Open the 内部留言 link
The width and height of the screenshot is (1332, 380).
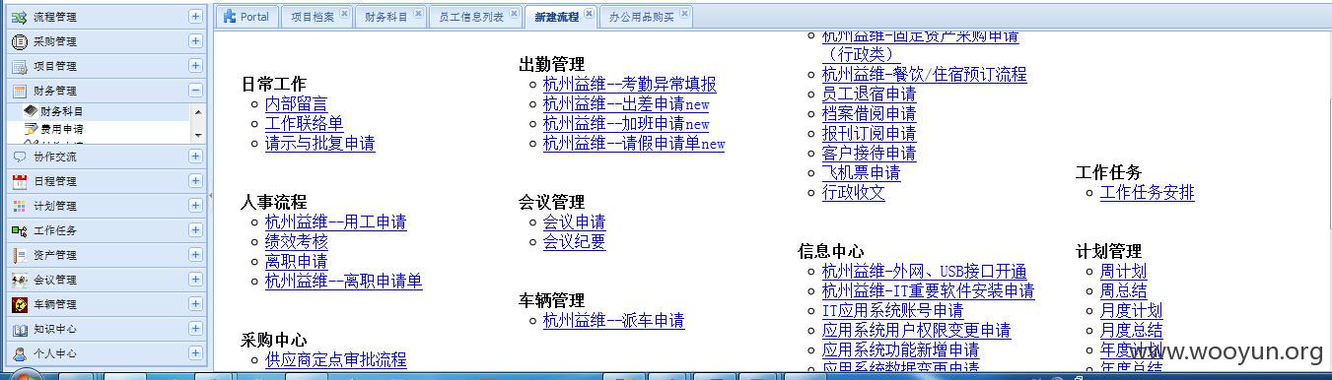[x=296, y=103]
